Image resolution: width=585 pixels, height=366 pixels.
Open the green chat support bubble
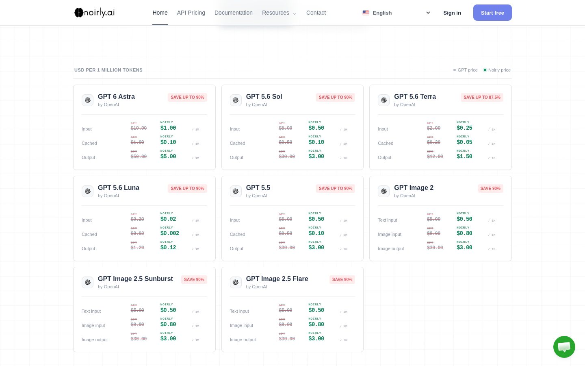pos(564,347)
